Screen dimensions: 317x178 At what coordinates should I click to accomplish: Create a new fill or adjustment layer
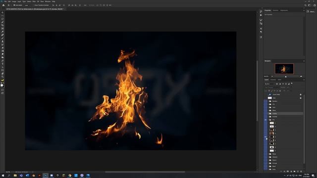(x=291, y=172)
